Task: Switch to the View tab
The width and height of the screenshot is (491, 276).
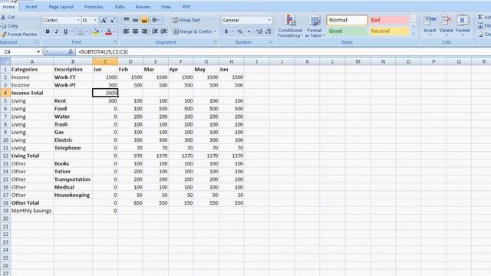Action: tap(166, 7)
